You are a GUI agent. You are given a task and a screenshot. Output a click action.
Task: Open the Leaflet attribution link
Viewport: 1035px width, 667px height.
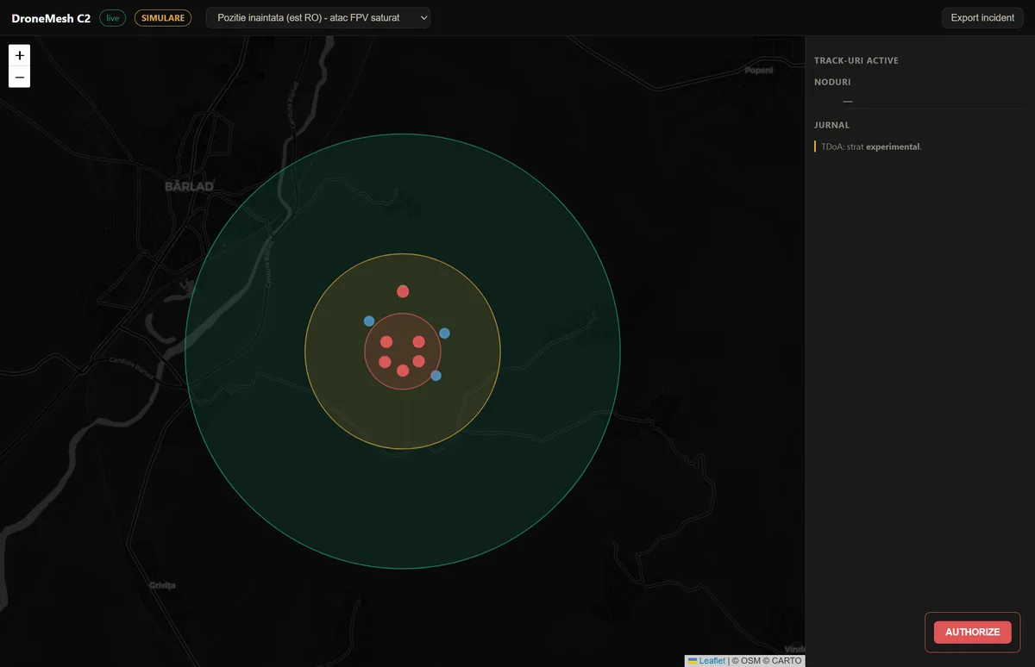click(706, 661)
